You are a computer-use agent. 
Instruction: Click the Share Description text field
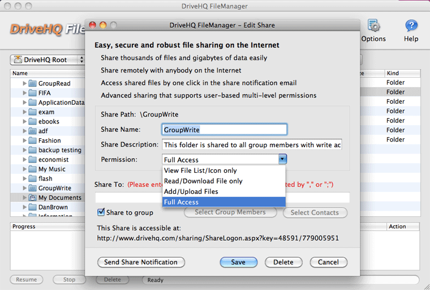pyautogui.click(x=252, y=144)
